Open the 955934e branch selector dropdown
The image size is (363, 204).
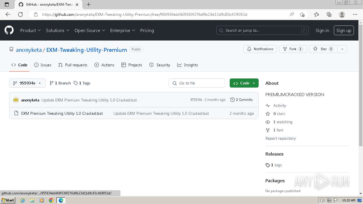point(27,83)
